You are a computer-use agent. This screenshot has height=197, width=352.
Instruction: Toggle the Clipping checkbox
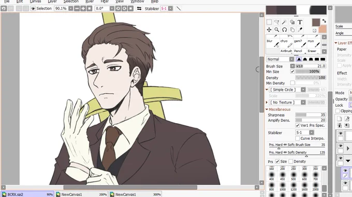click(x=338, y=111)
